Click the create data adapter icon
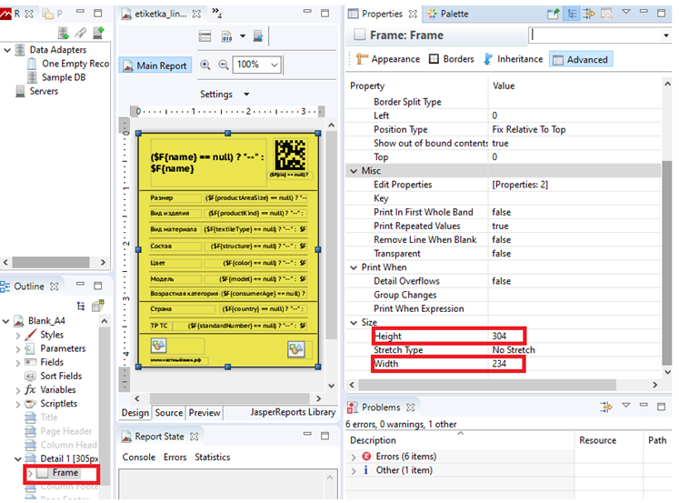Screen dimensions: 679x503 [64, 33]
